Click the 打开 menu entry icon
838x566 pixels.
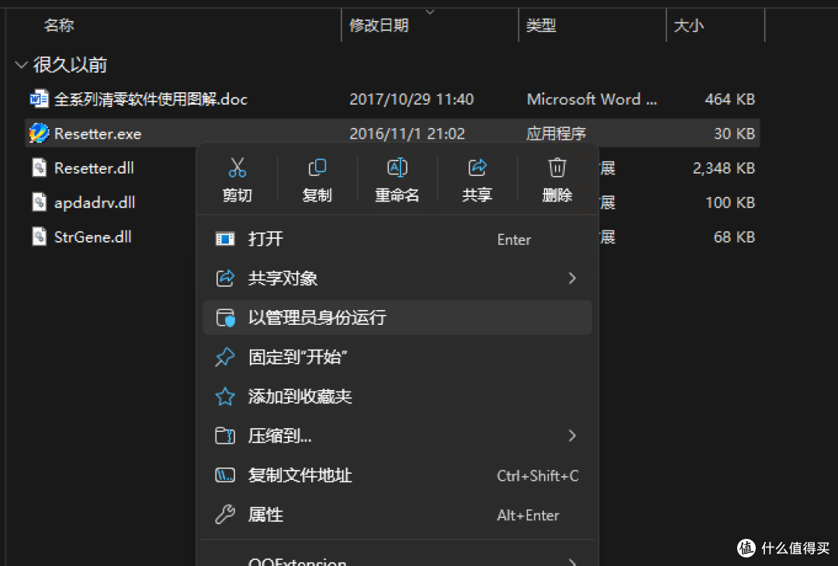point(225,239)
